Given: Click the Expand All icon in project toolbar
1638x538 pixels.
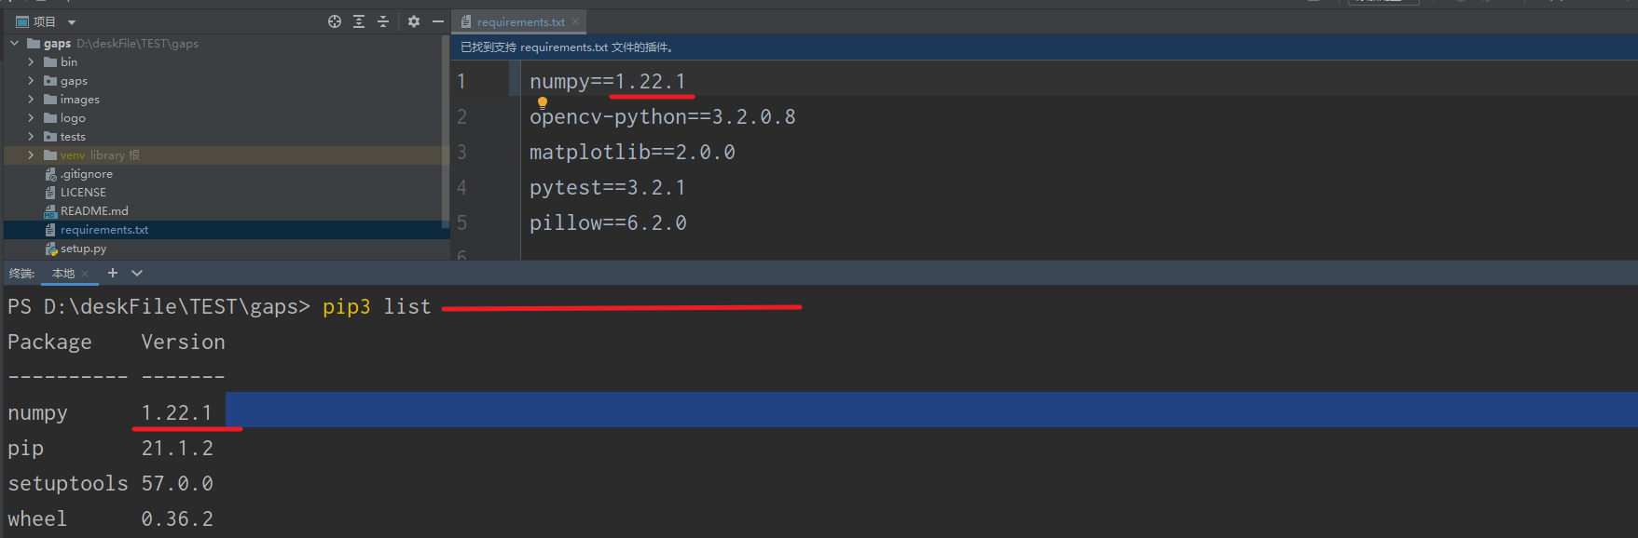Looking at the screenshot, I should point(359,21).
